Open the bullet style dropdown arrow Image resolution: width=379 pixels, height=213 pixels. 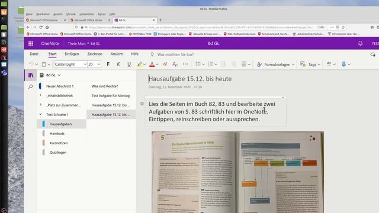tap(203, 64)
